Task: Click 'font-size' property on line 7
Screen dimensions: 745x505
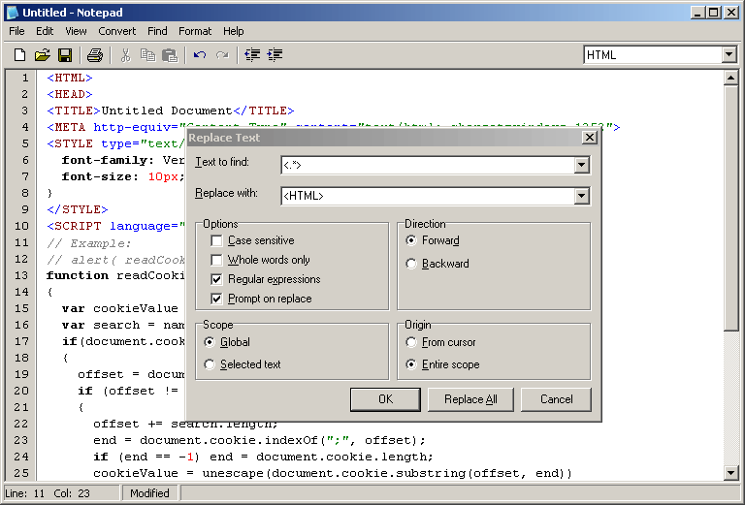Action: click(x=96, y=177)
